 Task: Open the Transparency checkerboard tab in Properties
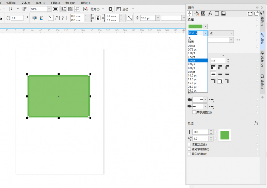[203, 13]
